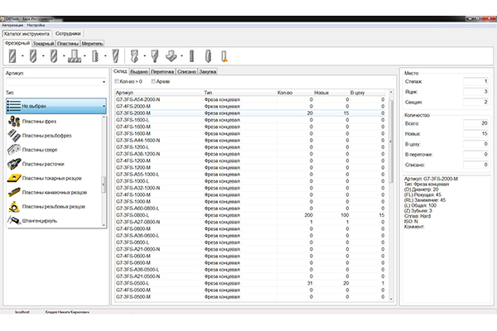Choose Пластины расточки in type list

point(55,164)
